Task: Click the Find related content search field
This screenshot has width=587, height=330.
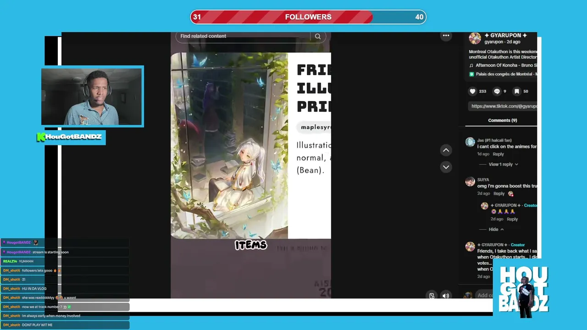Action: tap(244, 36)
